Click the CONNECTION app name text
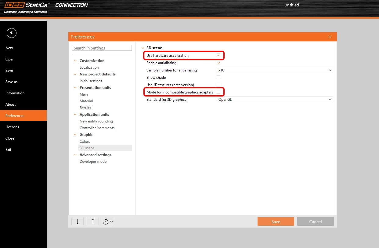379x248 pixels. coord(71,5)
